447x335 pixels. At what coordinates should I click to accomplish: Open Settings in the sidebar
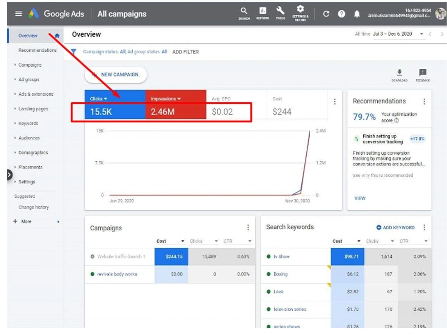[27, 182]
